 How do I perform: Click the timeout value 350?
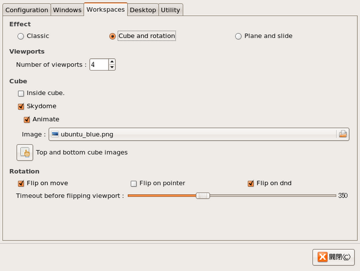click(343, 195)
